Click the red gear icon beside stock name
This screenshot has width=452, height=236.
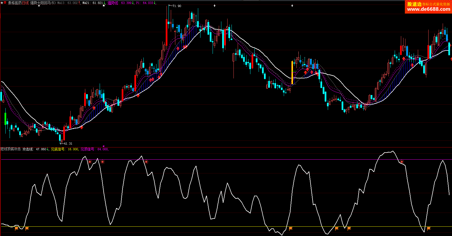tap(5, 3)
